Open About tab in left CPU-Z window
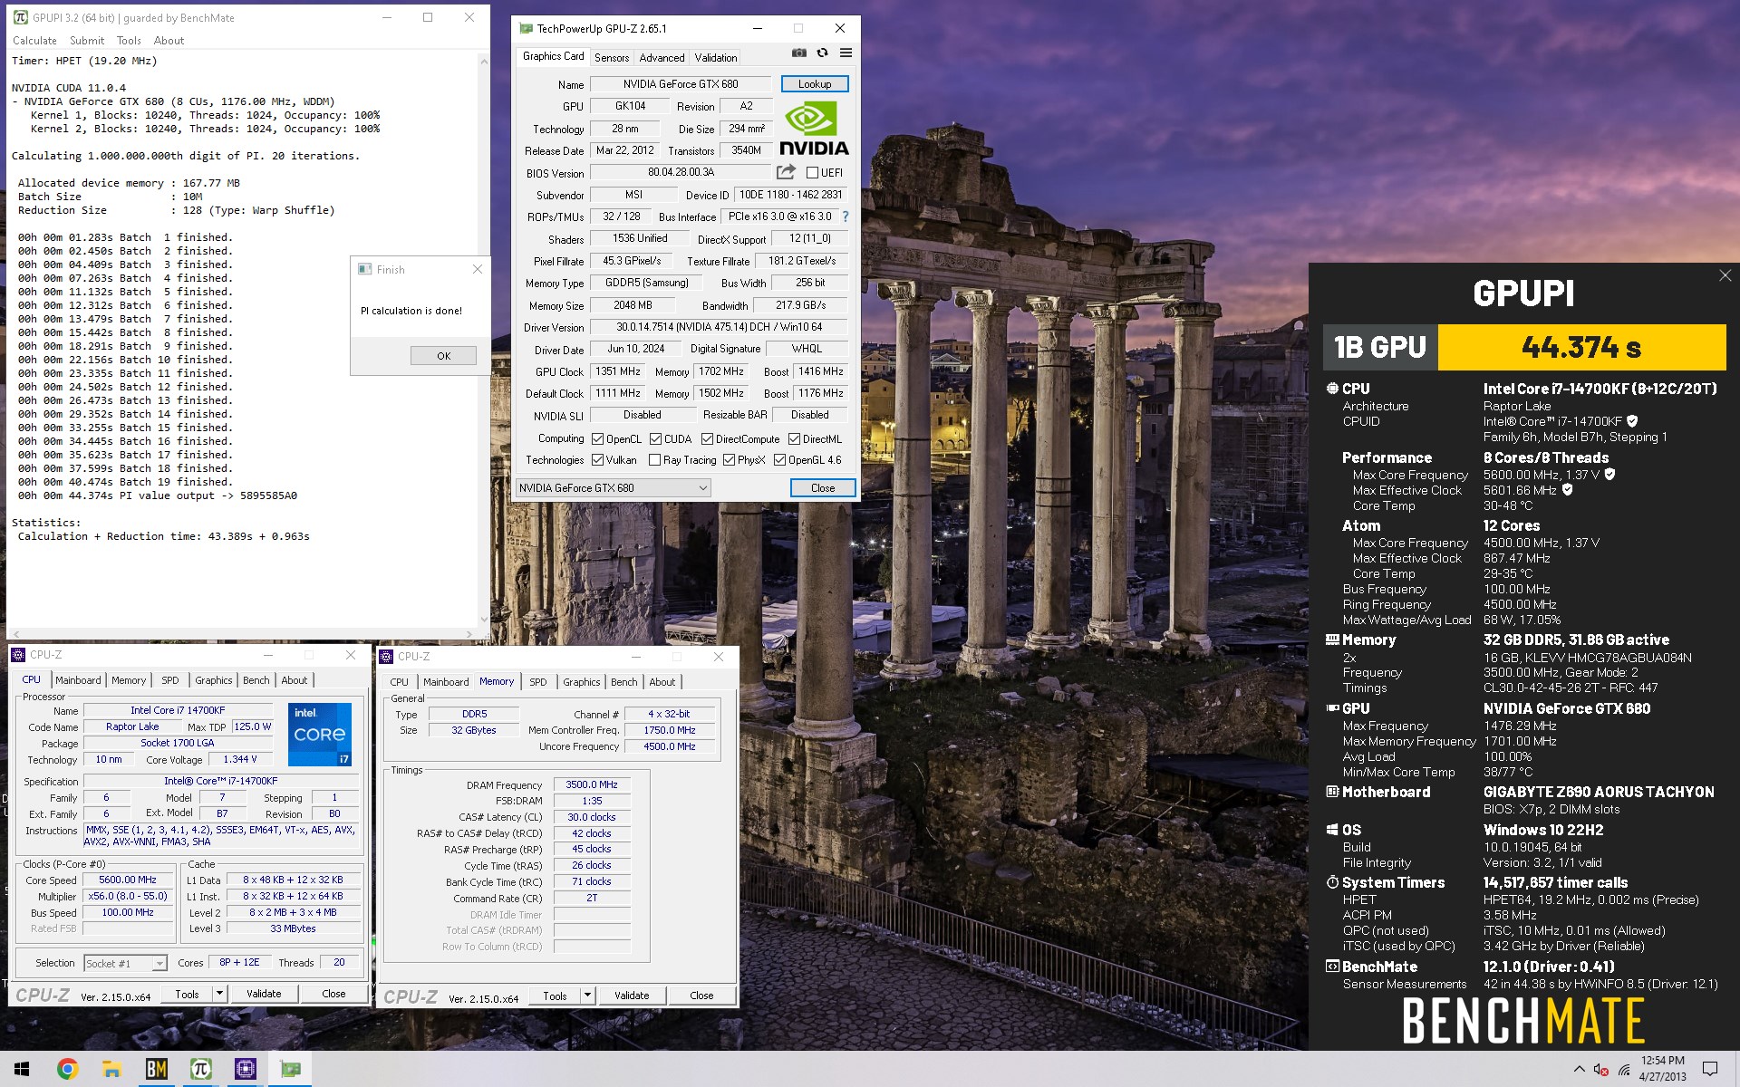The image size is (1740, 1087). 294,680
